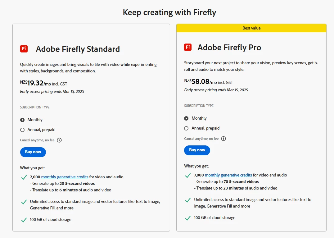334x238 pixels.
Task: Click the Best value banner
Action: (x=251, y=28)
